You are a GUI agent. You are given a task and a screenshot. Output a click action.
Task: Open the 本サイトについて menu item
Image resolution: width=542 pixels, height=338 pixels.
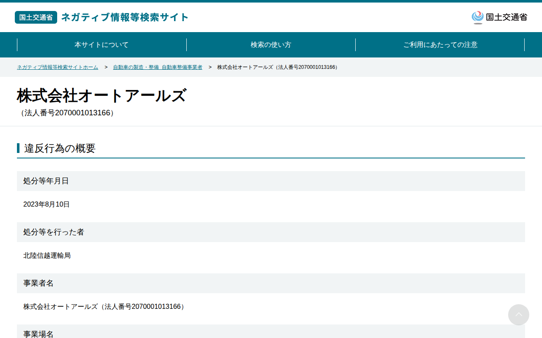102,45
